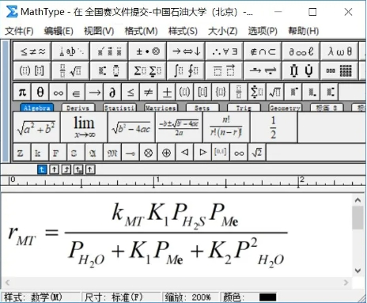The image size is (367, 303).
Task: Open the logical symbols palette (∴∀∃)
Action: coord(225,51)
